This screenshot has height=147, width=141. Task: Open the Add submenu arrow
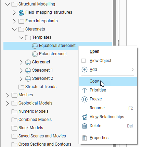133,70
